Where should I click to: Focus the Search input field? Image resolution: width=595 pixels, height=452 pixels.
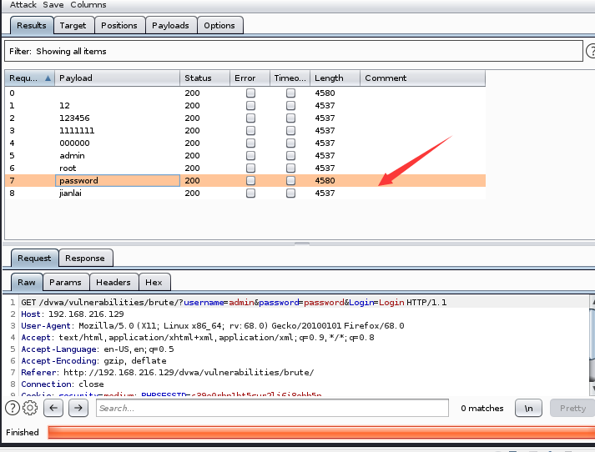[272, 408]
